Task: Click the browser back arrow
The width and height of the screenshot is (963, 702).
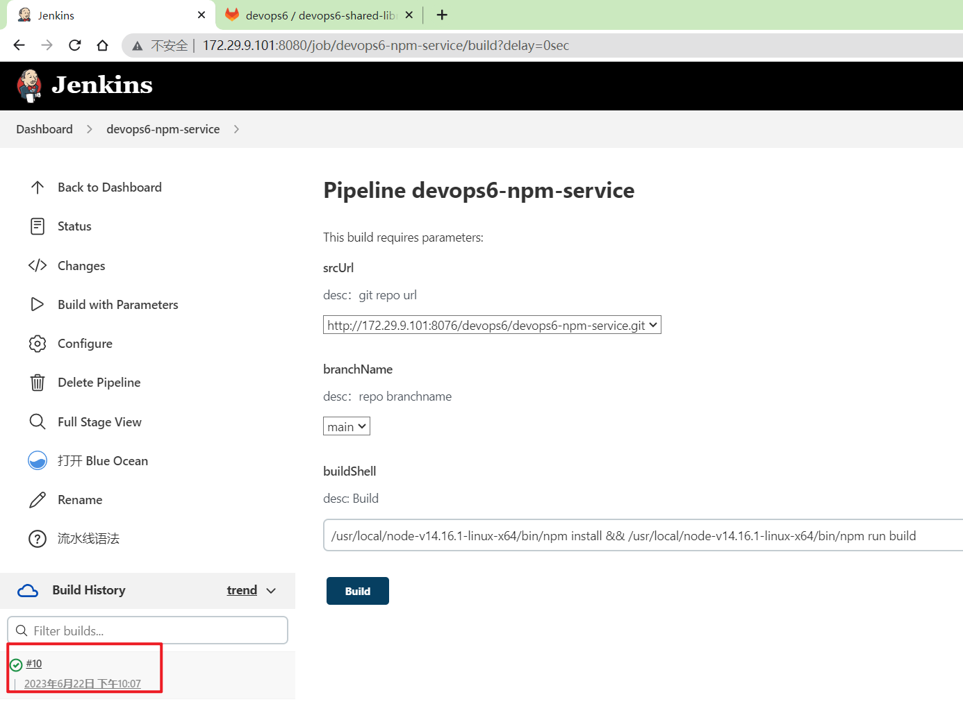Action: point(19,45)
